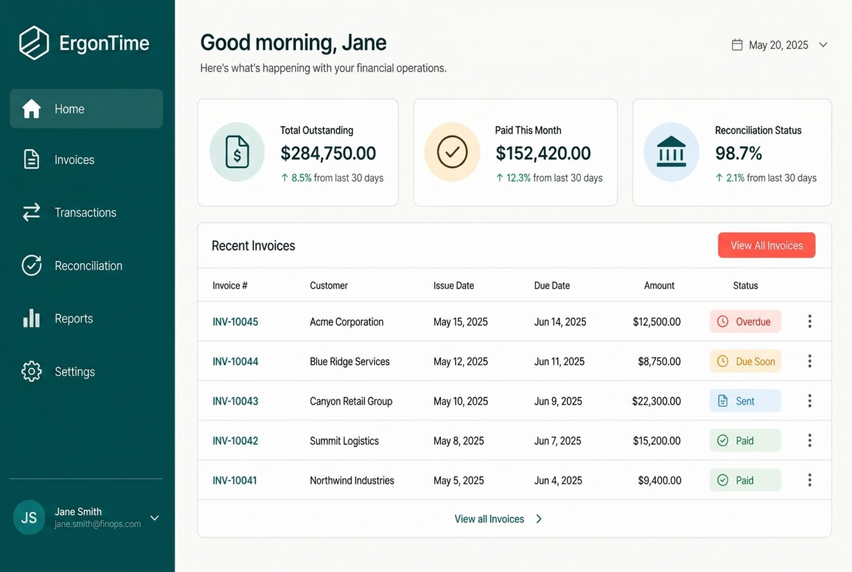Viewport: 852px width, 572px height.
Task: Click the clock icon in the Overdue badge
Action: point(723,322)
